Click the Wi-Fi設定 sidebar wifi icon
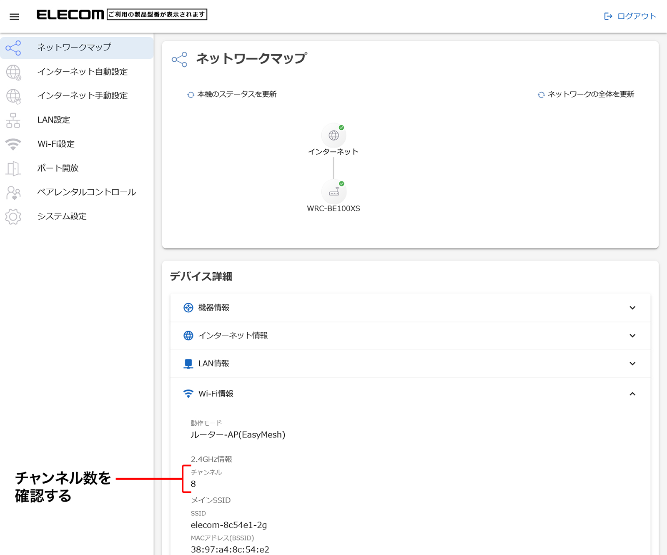667x555 pixels. click(x=13, y=144)
